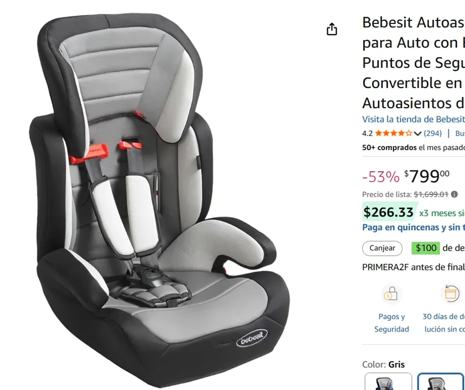Image resolution: width=465 pixels, height=390 pixels.
Task: Click the green $100 discount badge
Action: click(426, 248)
